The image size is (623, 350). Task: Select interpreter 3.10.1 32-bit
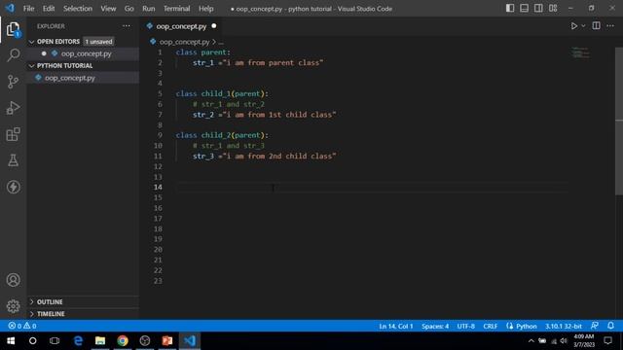click(x=563, y=327)
